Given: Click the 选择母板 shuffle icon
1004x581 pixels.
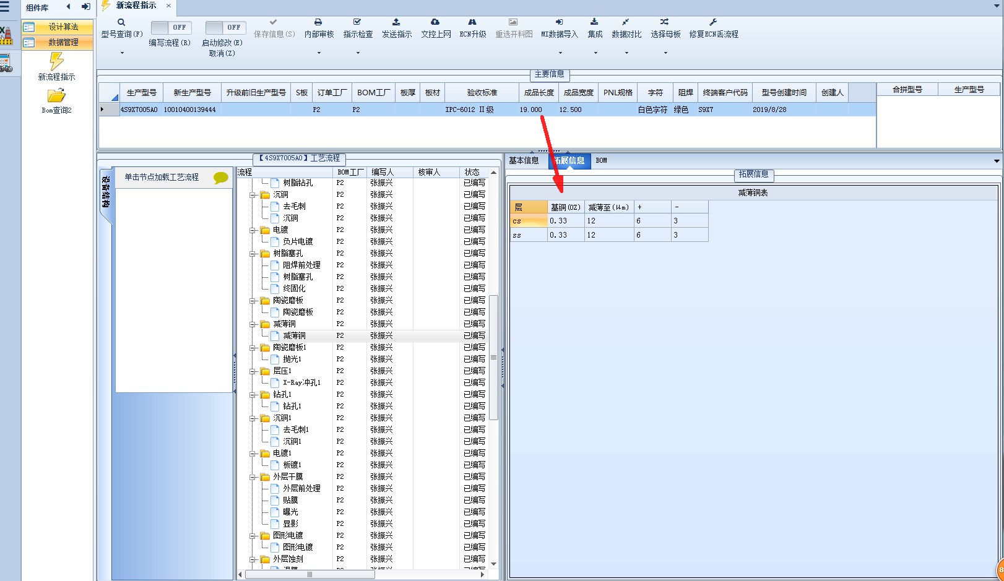Looking at the screenshot, I should [x=665, y=22].
